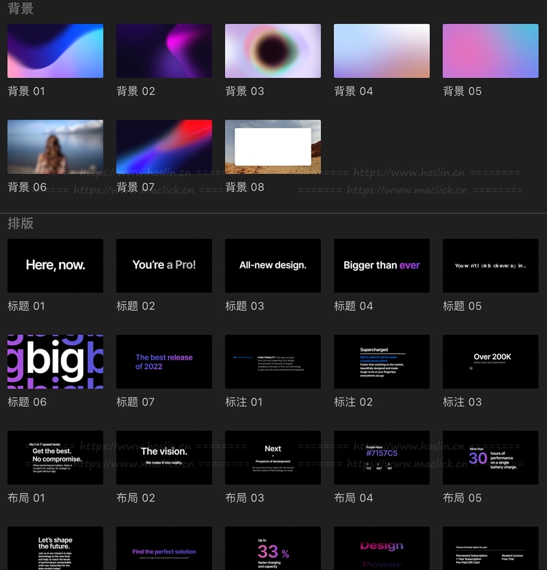Choose the '30 hours of performance' layout
The width and height of the screenshot is (547, 570).
click(490, 458)
